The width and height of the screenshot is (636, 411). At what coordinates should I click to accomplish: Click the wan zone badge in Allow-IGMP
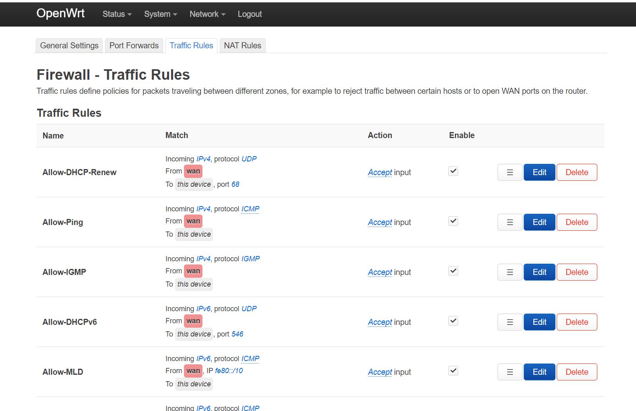(193, 271)
